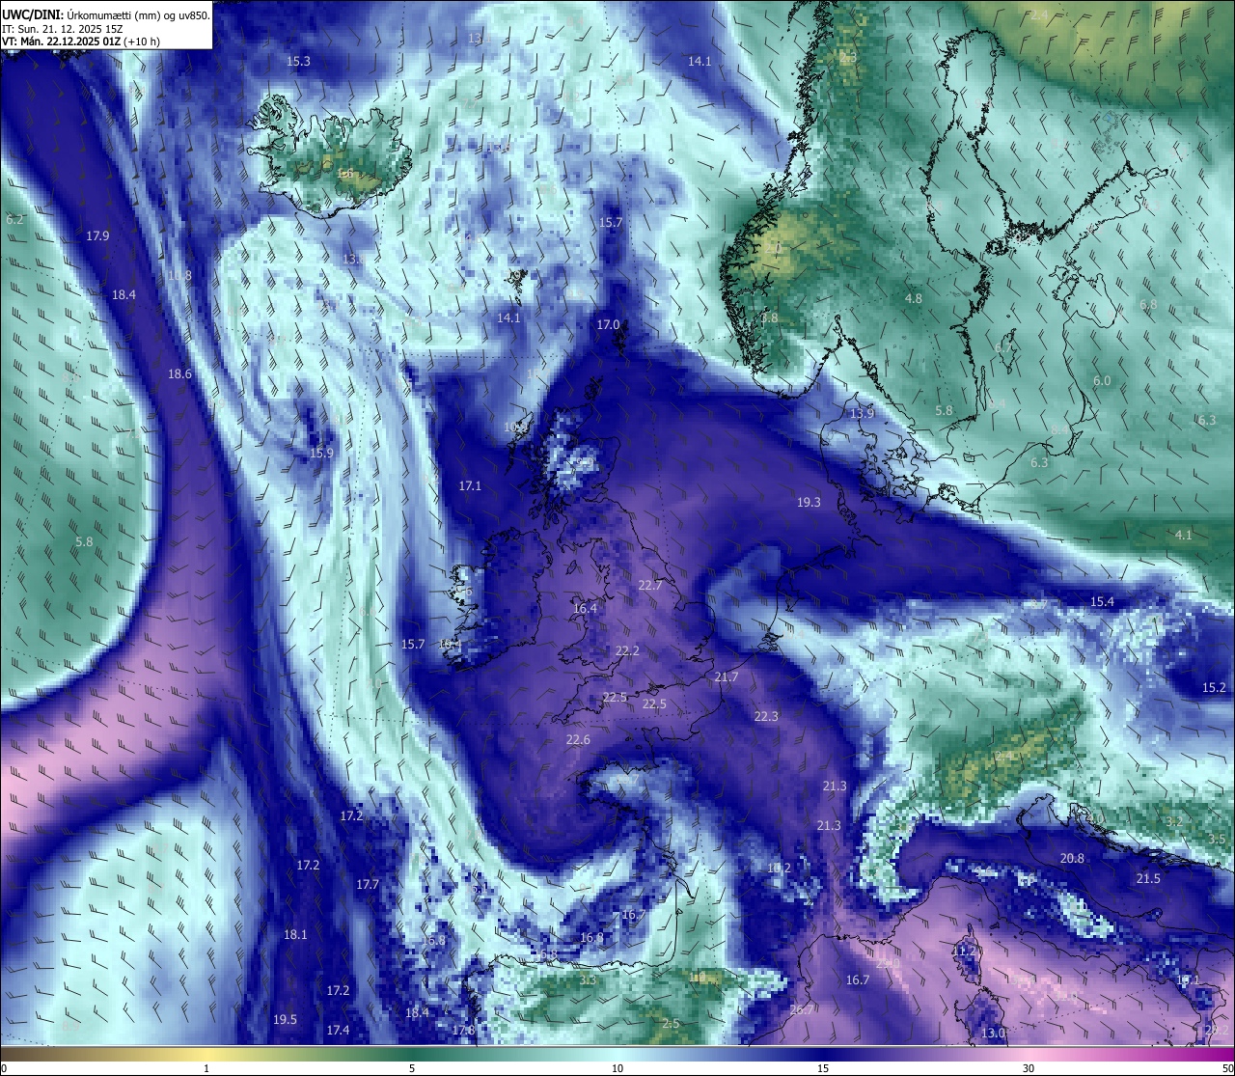
Task: Click the 6.2 value at the left edge
Action: 14,220
